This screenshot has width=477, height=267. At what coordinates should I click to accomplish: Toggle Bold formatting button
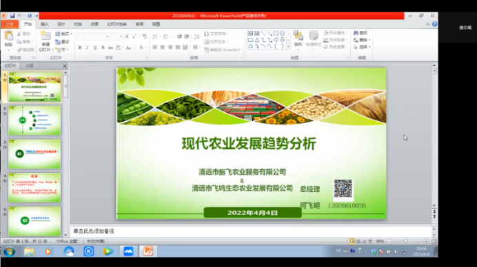pyautogui.click(x=80, y=47)
